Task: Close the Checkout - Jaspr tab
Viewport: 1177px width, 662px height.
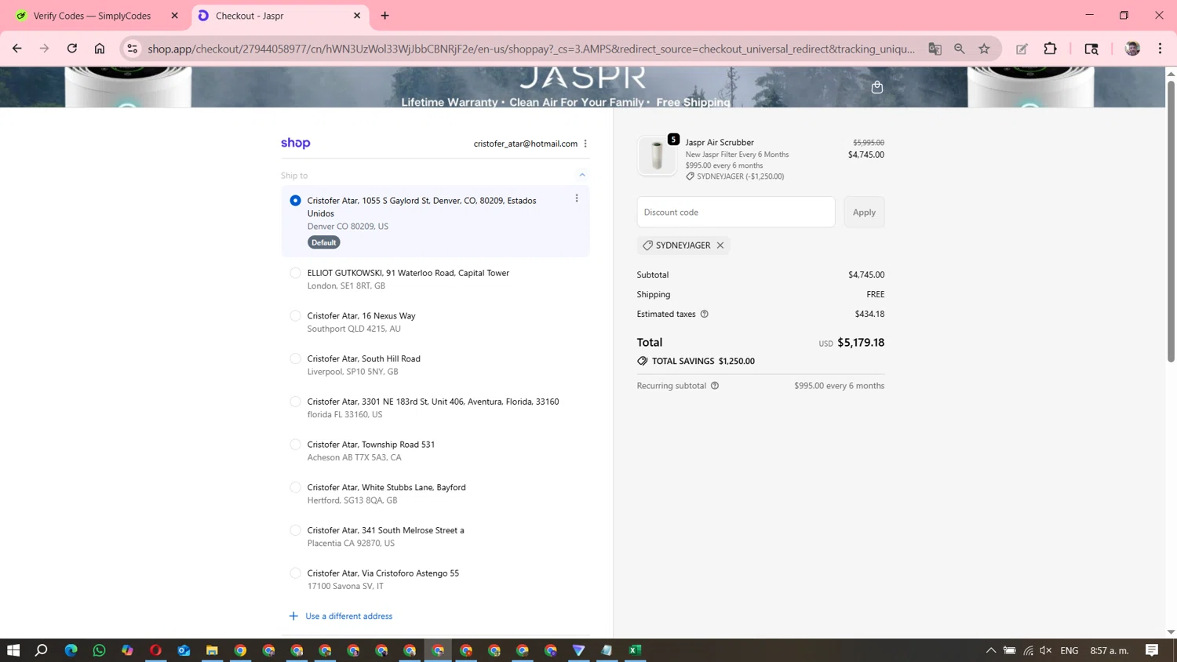Action: [357, 16]
